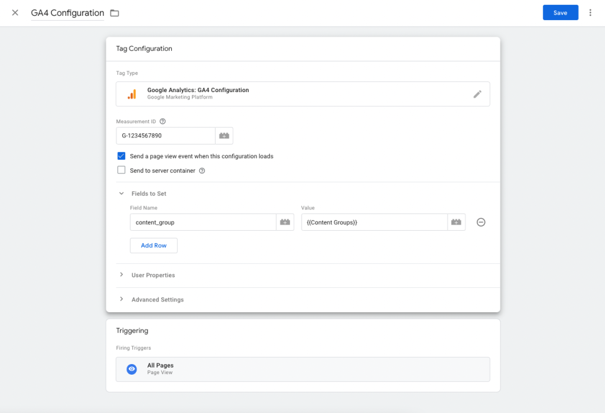Image resolution: width=605 pixels, height=413 pixels.
Task: Open the variable picker for Measurement ID
Action: point(224,135)
